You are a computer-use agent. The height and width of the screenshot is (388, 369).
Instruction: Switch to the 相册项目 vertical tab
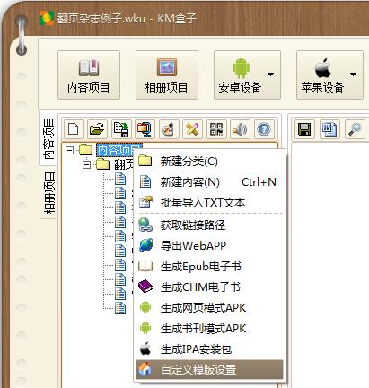pos(48,193)
